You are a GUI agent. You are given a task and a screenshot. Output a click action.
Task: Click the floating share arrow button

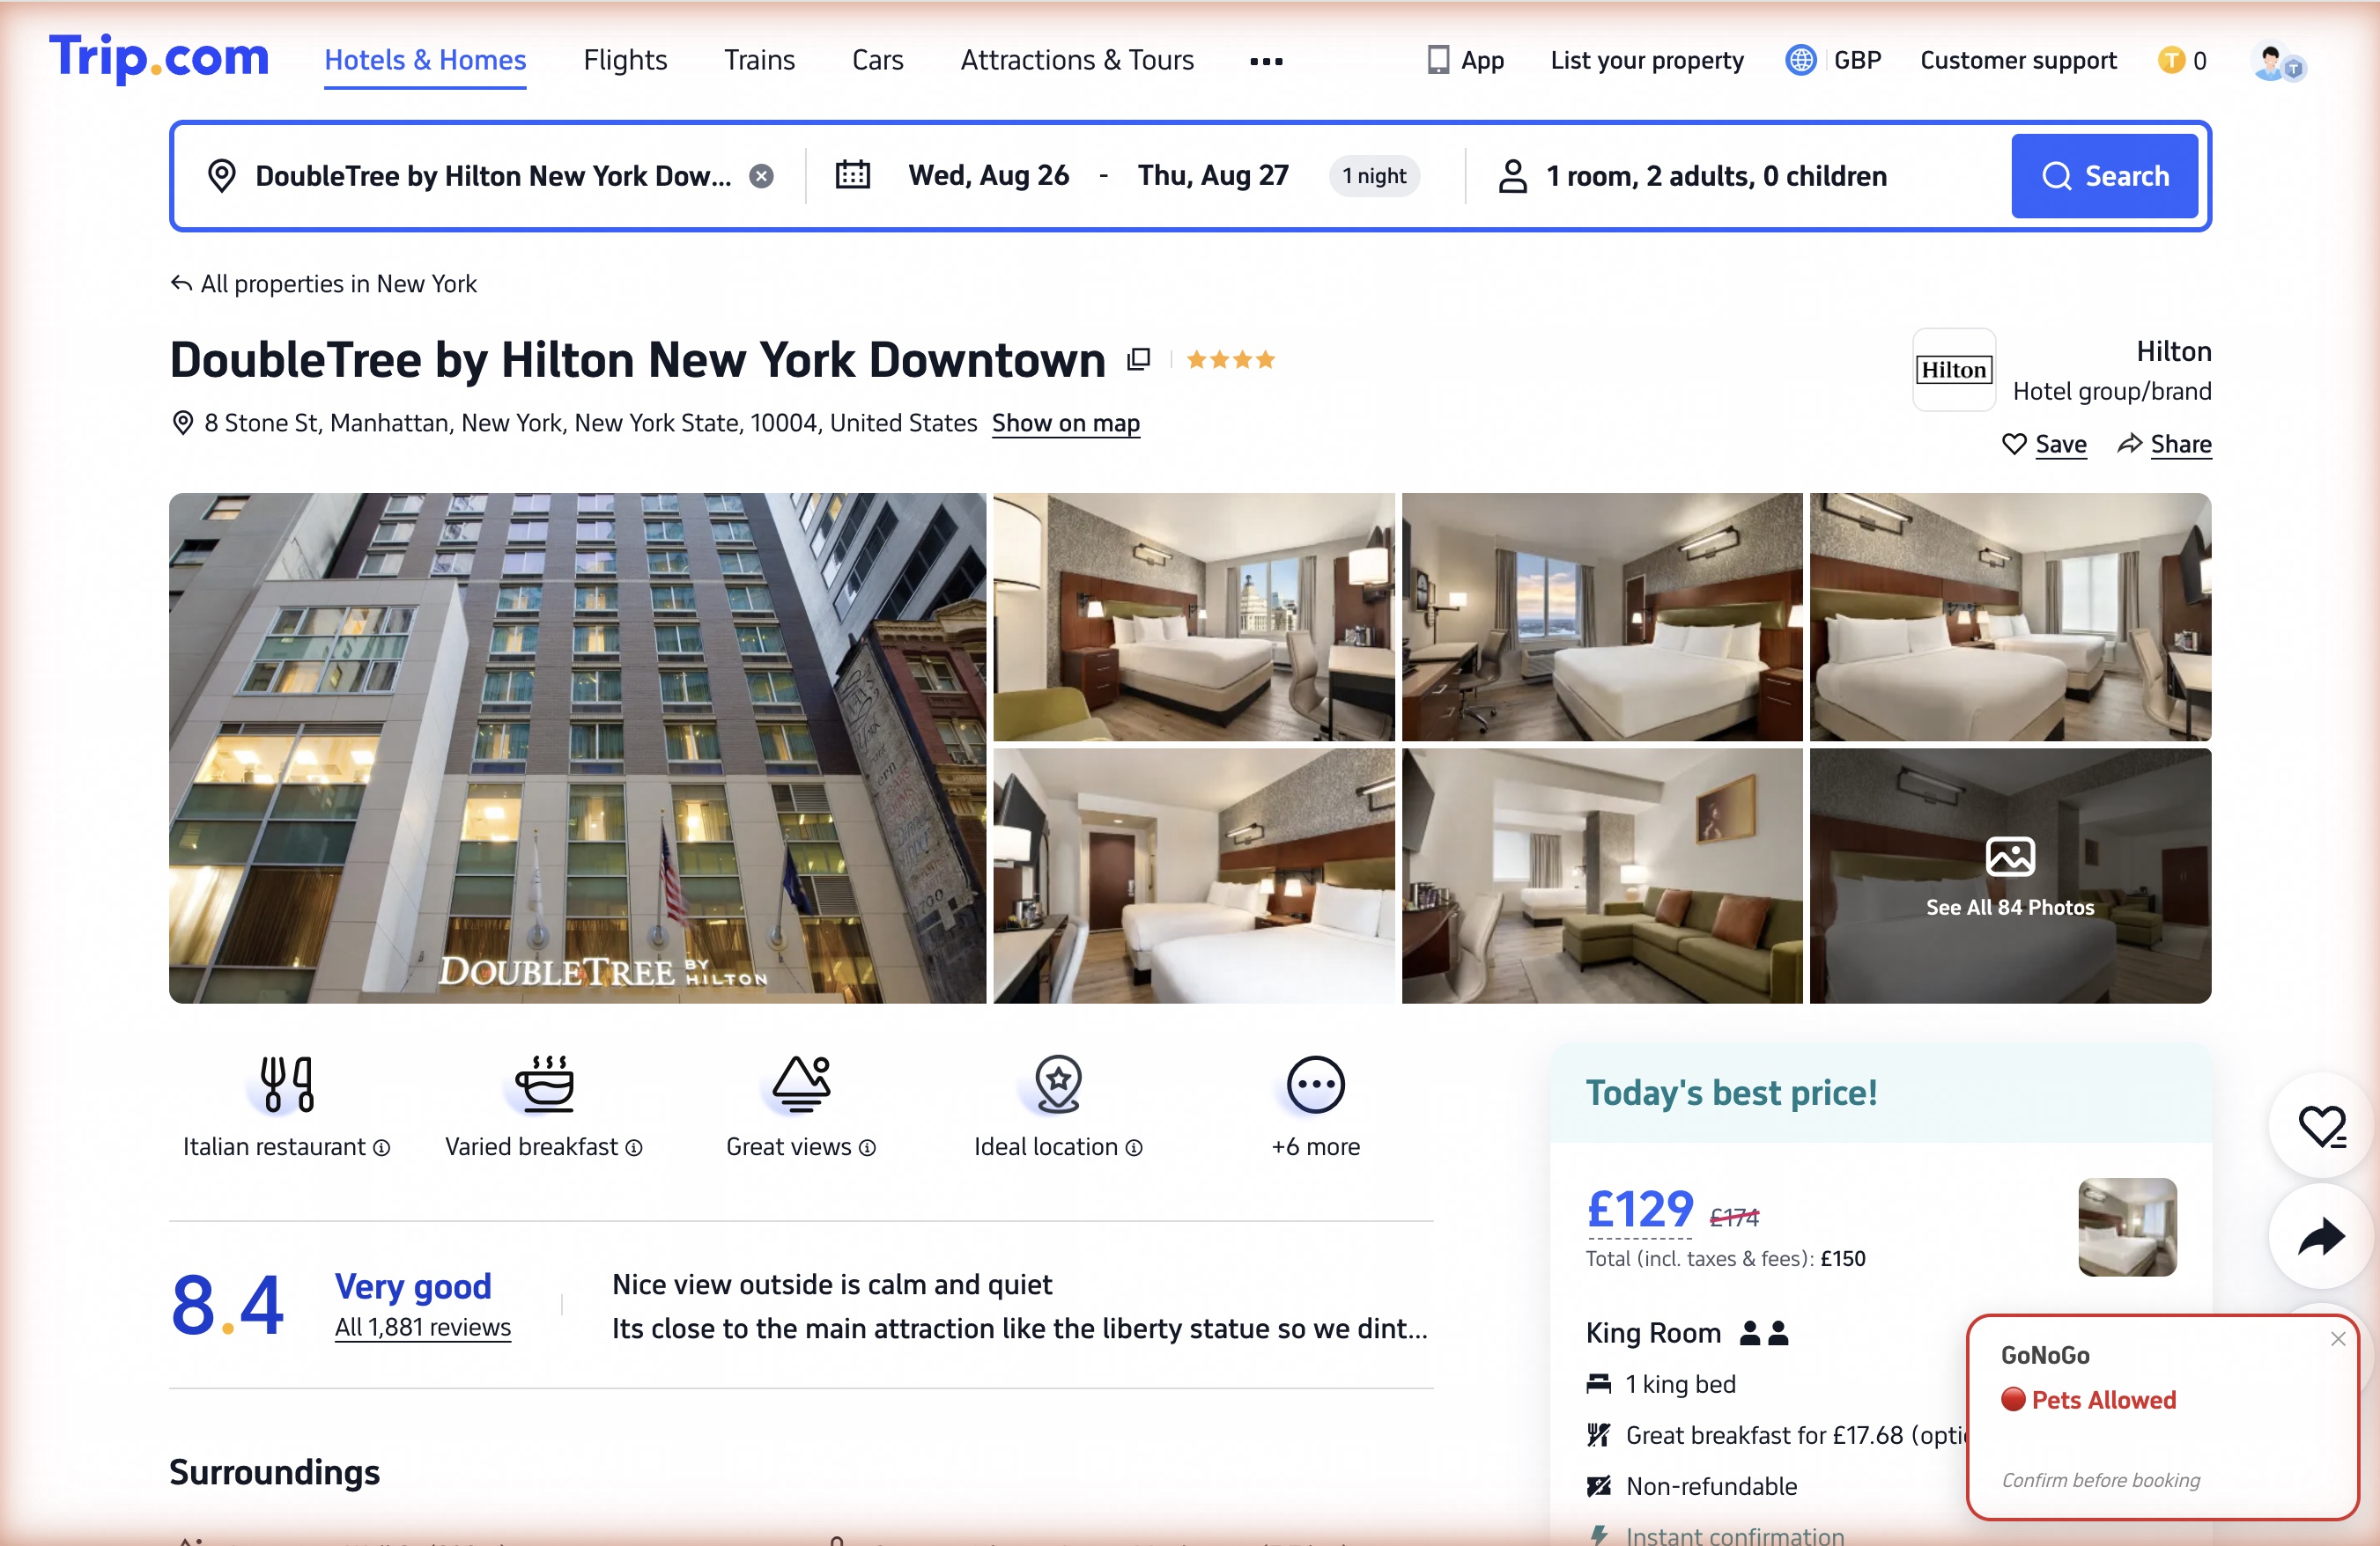tap(2321, 1236)
